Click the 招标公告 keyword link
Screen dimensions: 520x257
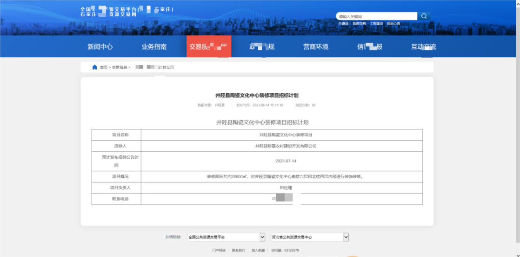click(393, 24)
